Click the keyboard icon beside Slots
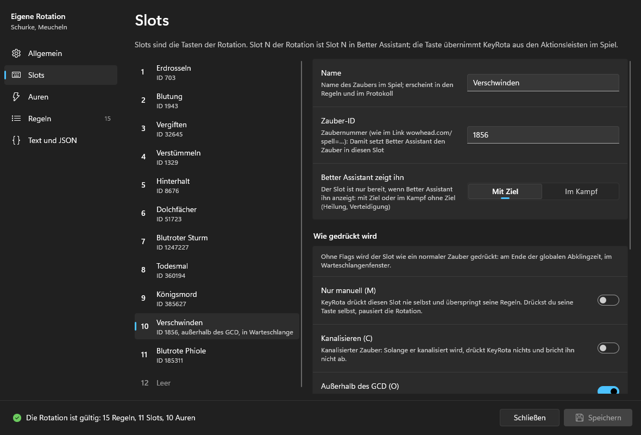 16,75
